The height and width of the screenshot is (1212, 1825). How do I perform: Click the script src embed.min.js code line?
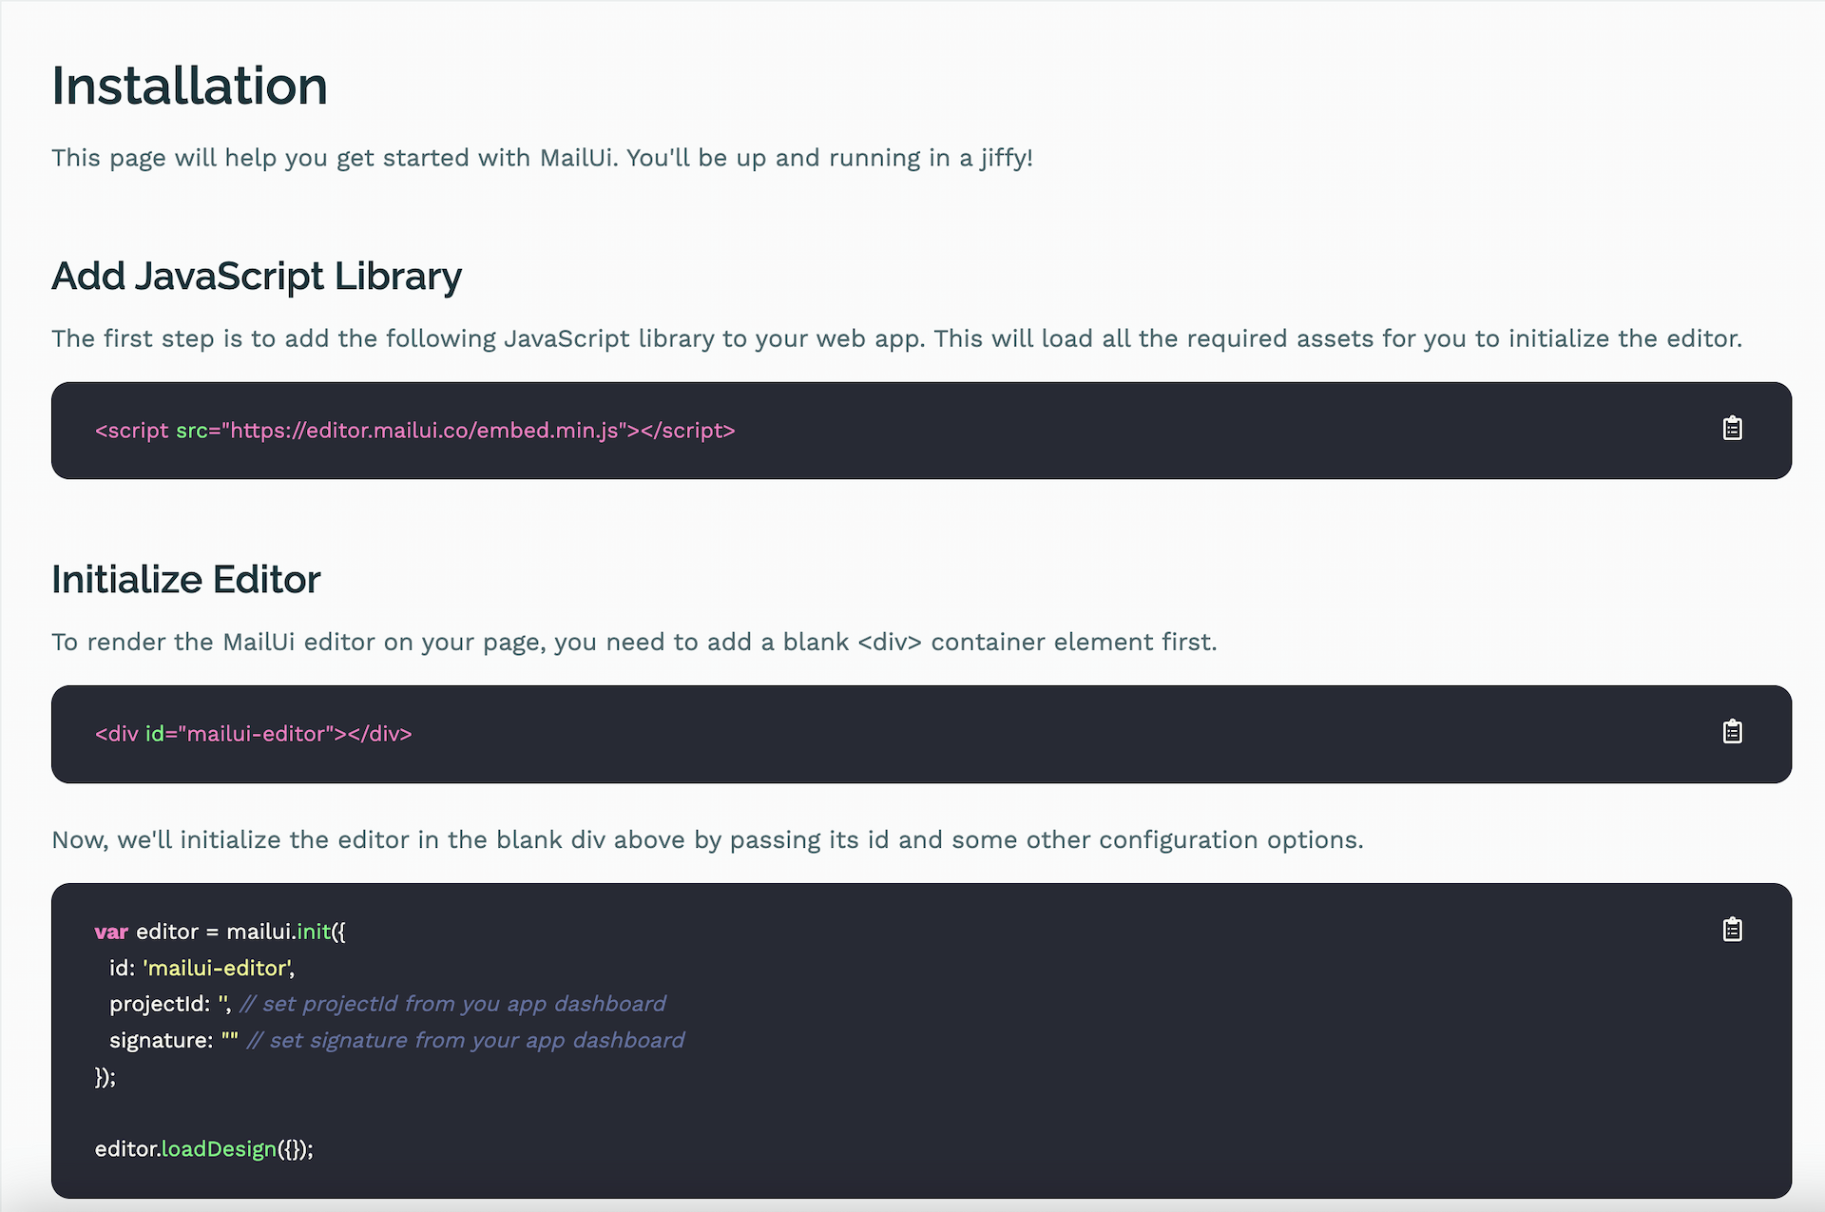point(415,431)
